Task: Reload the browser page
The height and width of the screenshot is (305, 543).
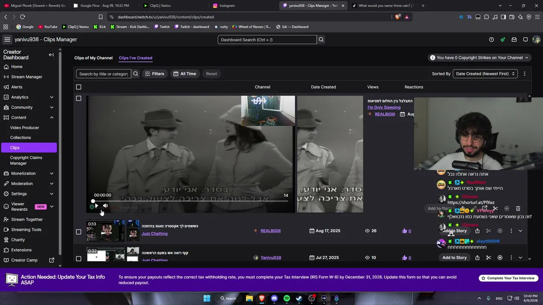Action: (x=22, y=17)
